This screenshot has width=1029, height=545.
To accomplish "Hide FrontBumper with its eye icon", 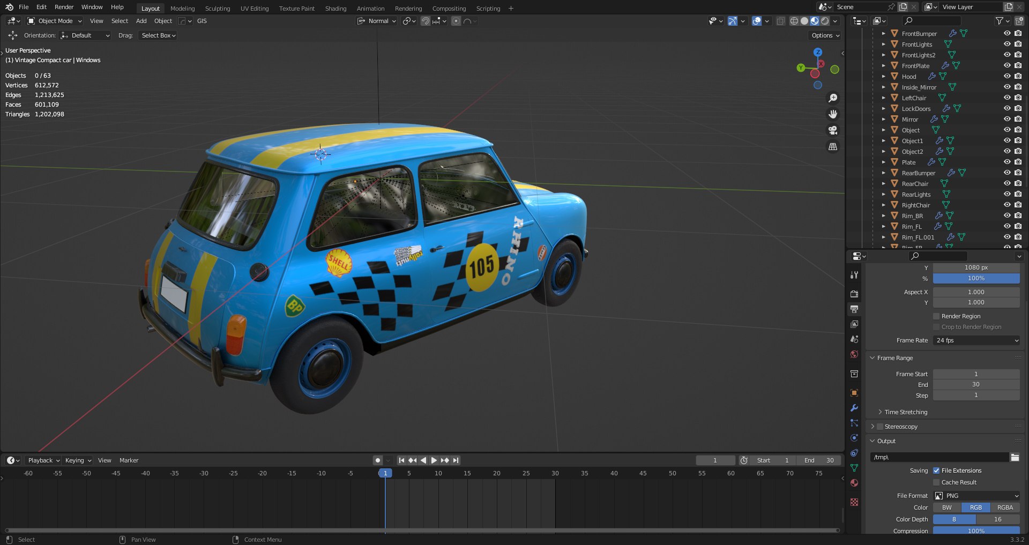I will point(1007,33).
